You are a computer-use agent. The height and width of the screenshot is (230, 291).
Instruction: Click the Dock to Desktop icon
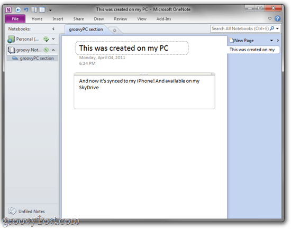click(x=34, y=9)
